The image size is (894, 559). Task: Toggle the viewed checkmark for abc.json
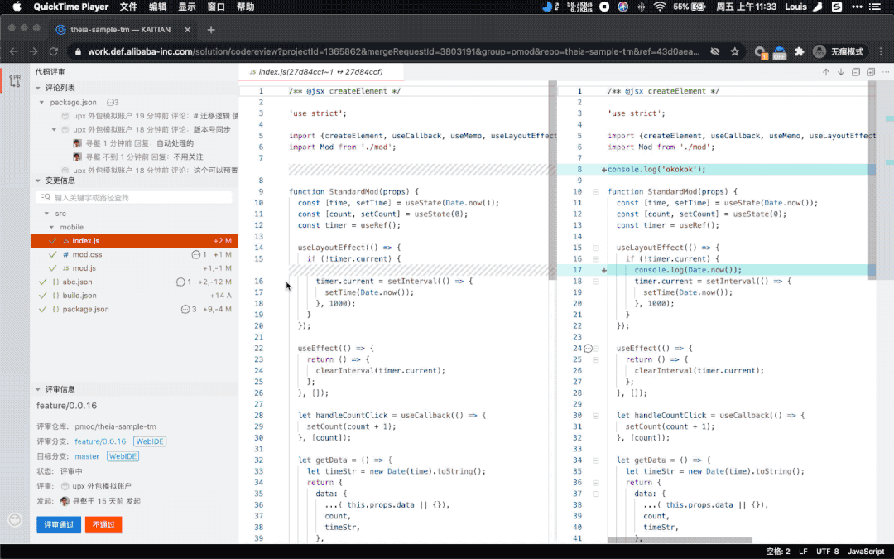pyautogui.click(x=43, y=282)
